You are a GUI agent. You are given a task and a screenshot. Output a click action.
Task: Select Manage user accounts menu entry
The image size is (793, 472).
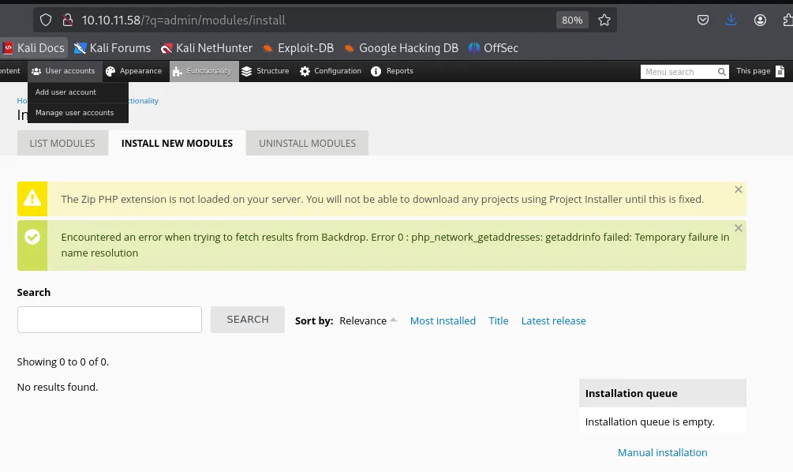tap(78, 113)
